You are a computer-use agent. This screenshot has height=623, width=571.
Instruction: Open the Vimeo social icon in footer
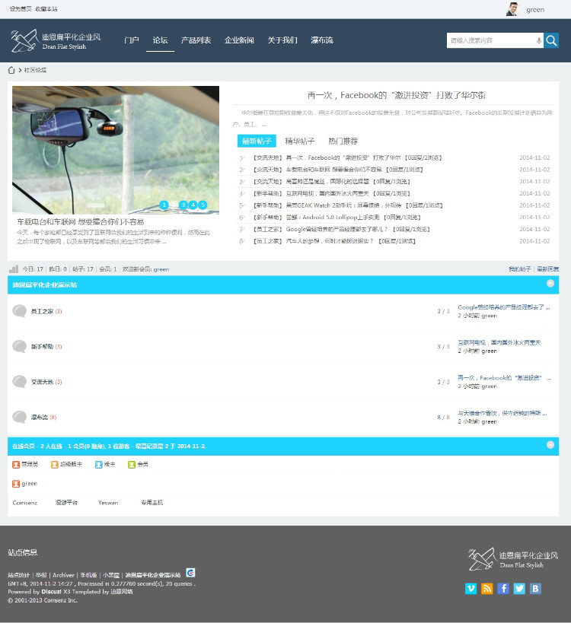click(471, 588)
